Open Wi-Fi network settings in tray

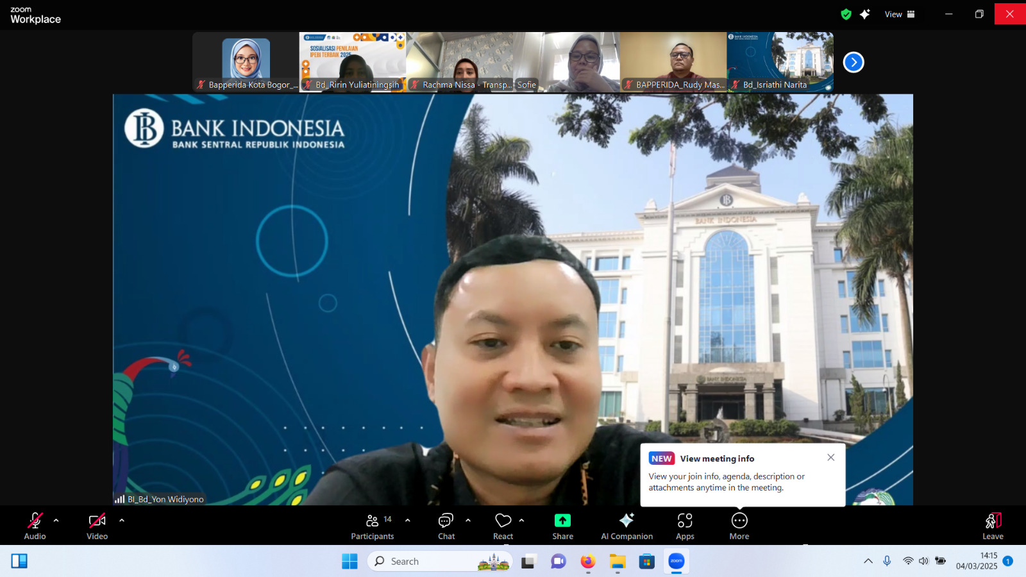tap(908, 561)
